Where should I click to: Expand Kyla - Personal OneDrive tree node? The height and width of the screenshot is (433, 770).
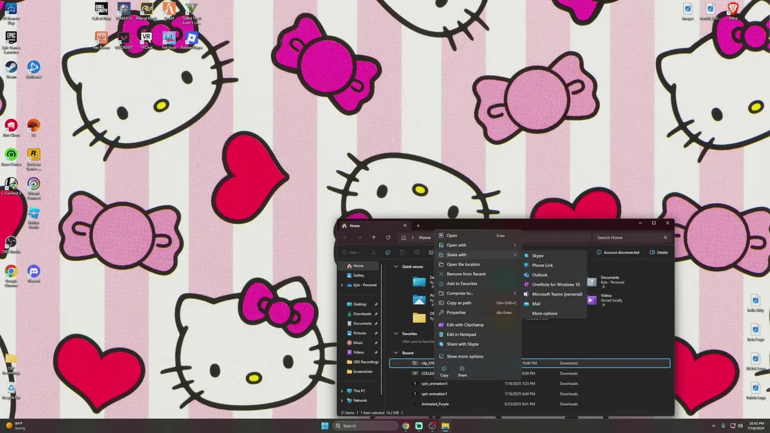coord(342,285)
